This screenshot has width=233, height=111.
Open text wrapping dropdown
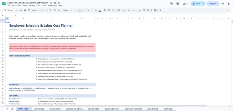point(130,10)
